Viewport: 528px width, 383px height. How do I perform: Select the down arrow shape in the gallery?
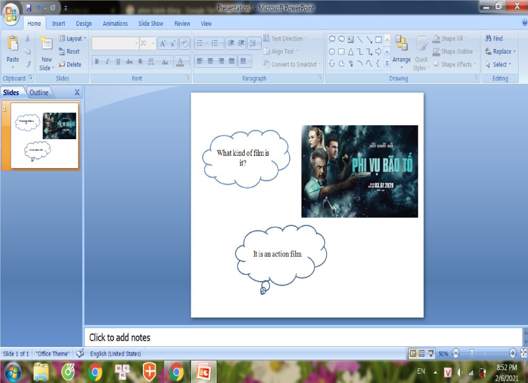tap(332, 63)
